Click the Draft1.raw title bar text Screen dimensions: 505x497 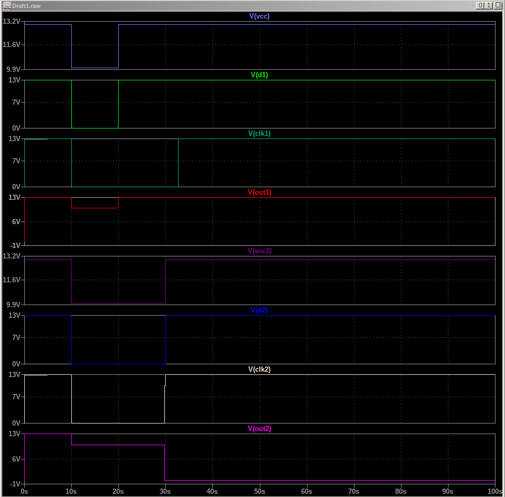click(x=26, y=6)
